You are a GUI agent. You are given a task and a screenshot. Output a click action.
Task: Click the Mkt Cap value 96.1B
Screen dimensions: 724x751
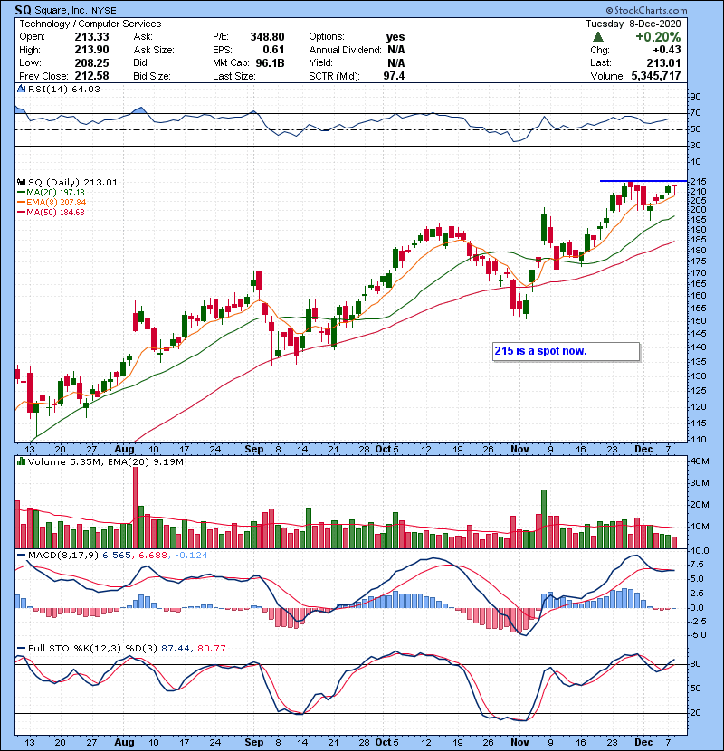(x=271, y=63)
